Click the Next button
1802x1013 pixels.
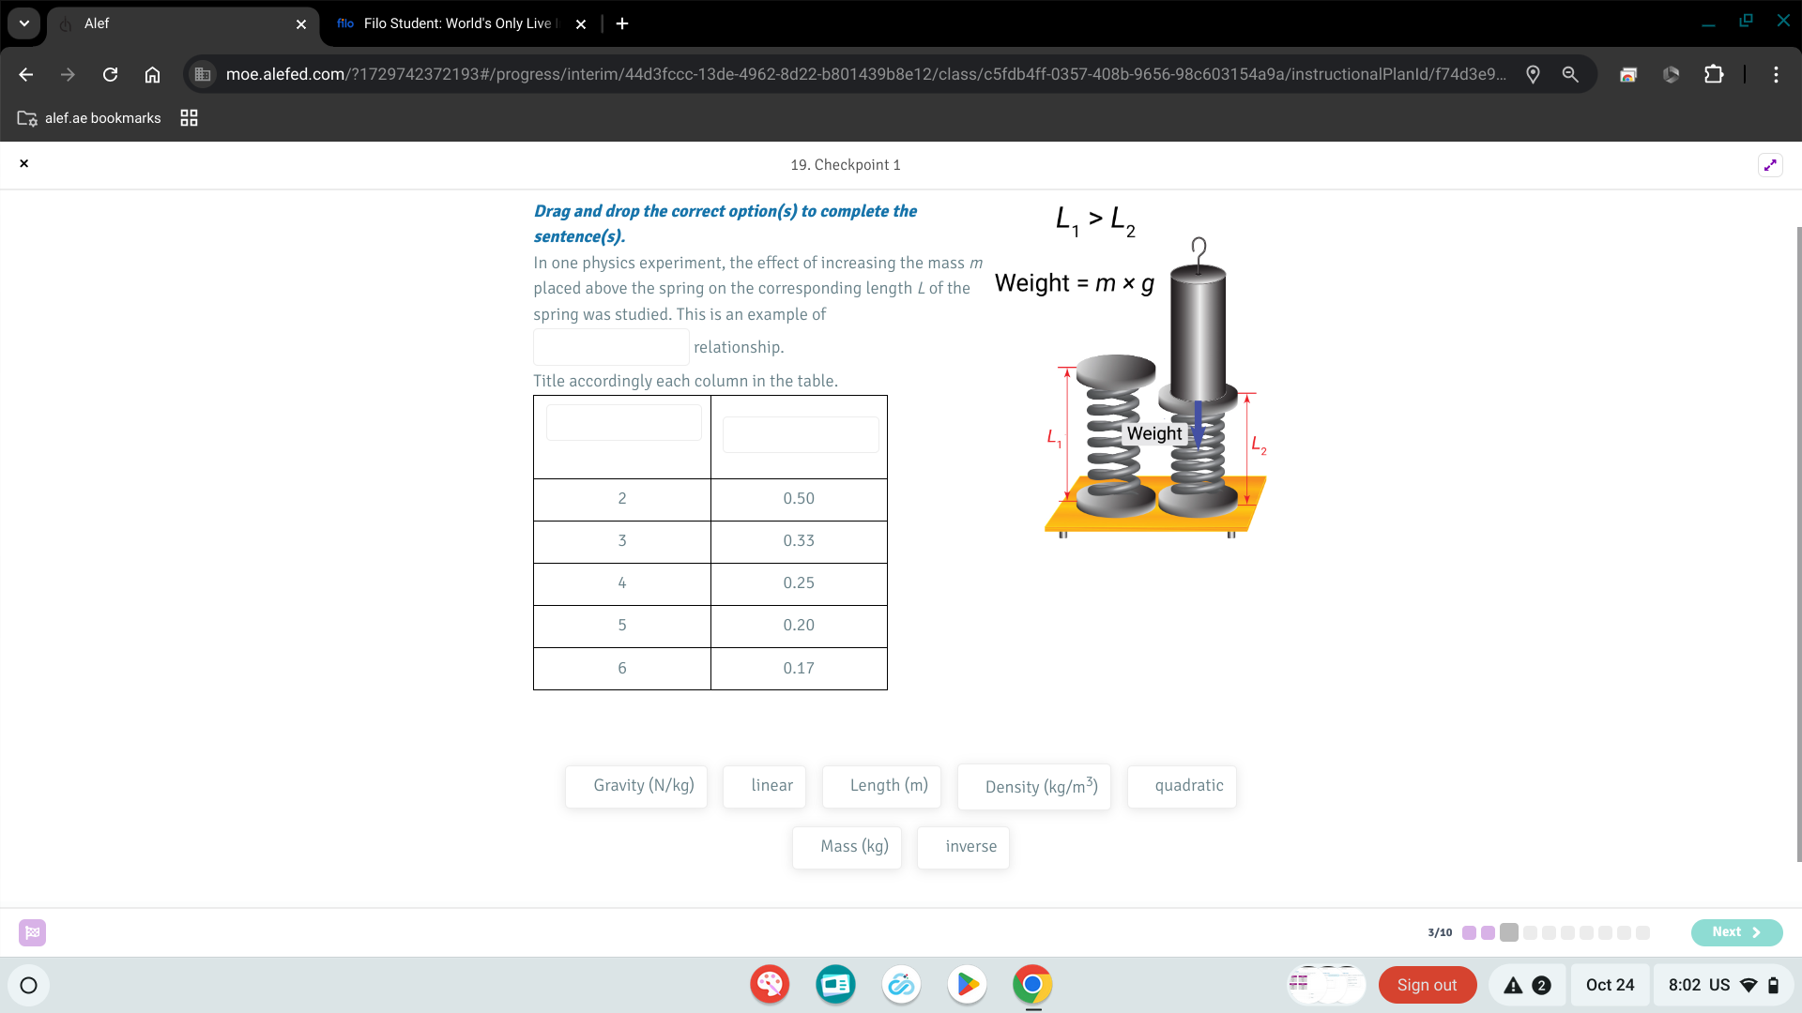pyautogui.click(x=1736, y=932)
